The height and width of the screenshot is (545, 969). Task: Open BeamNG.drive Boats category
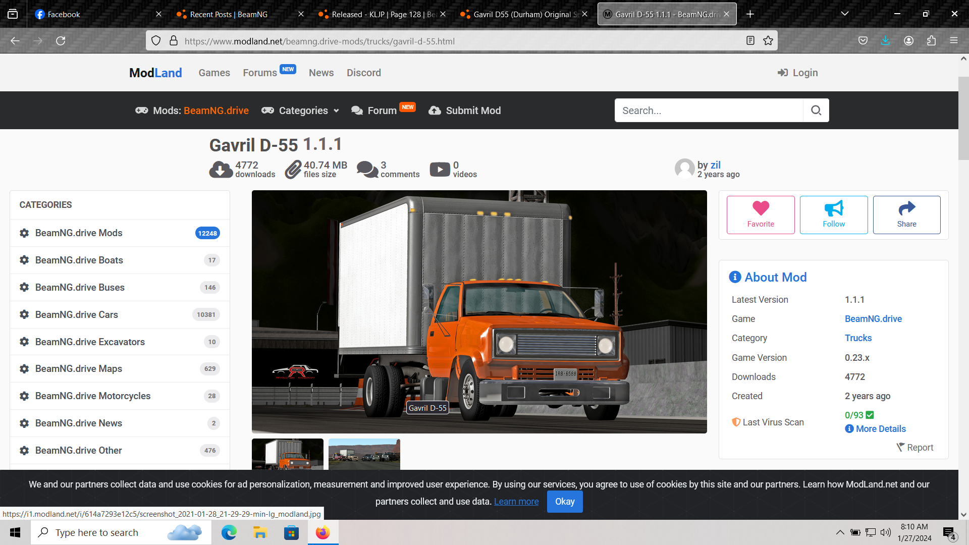click(120, 260)
